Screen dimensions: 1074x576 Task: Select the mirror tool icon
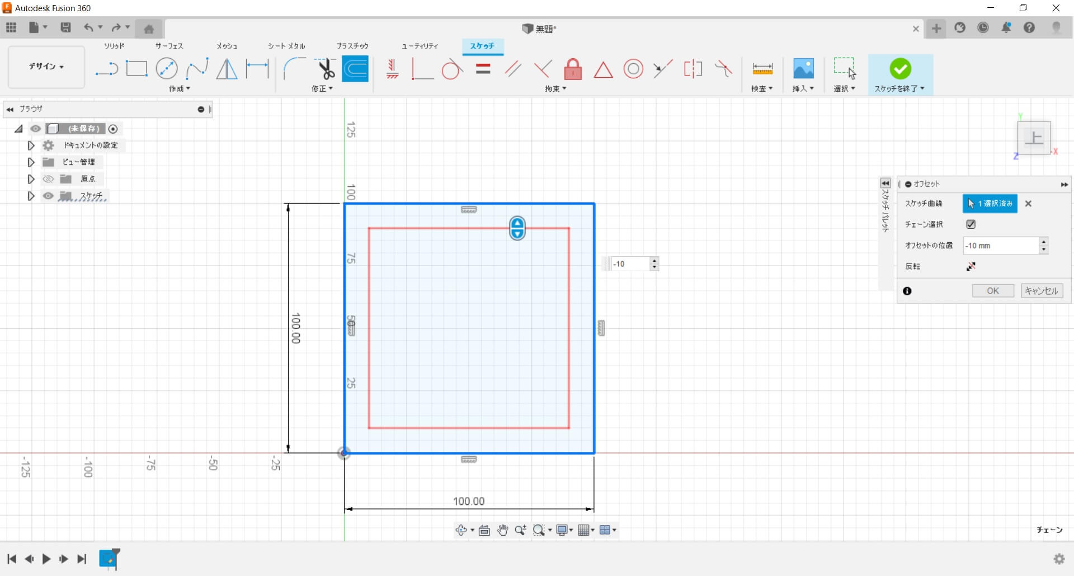227,69
